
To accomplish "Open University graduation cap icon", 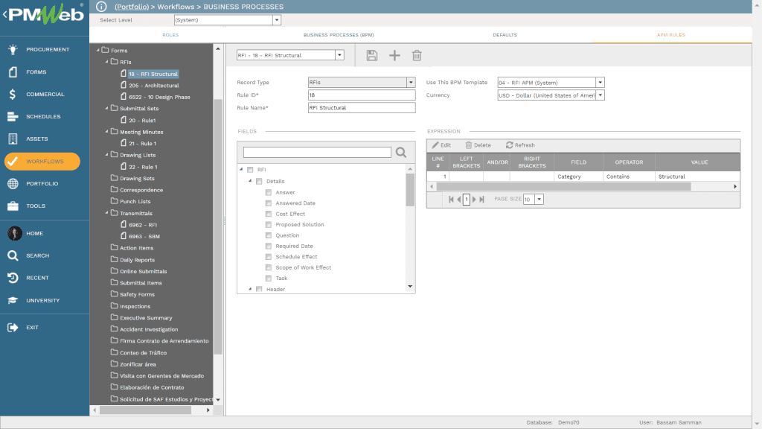I will point(13,300).
